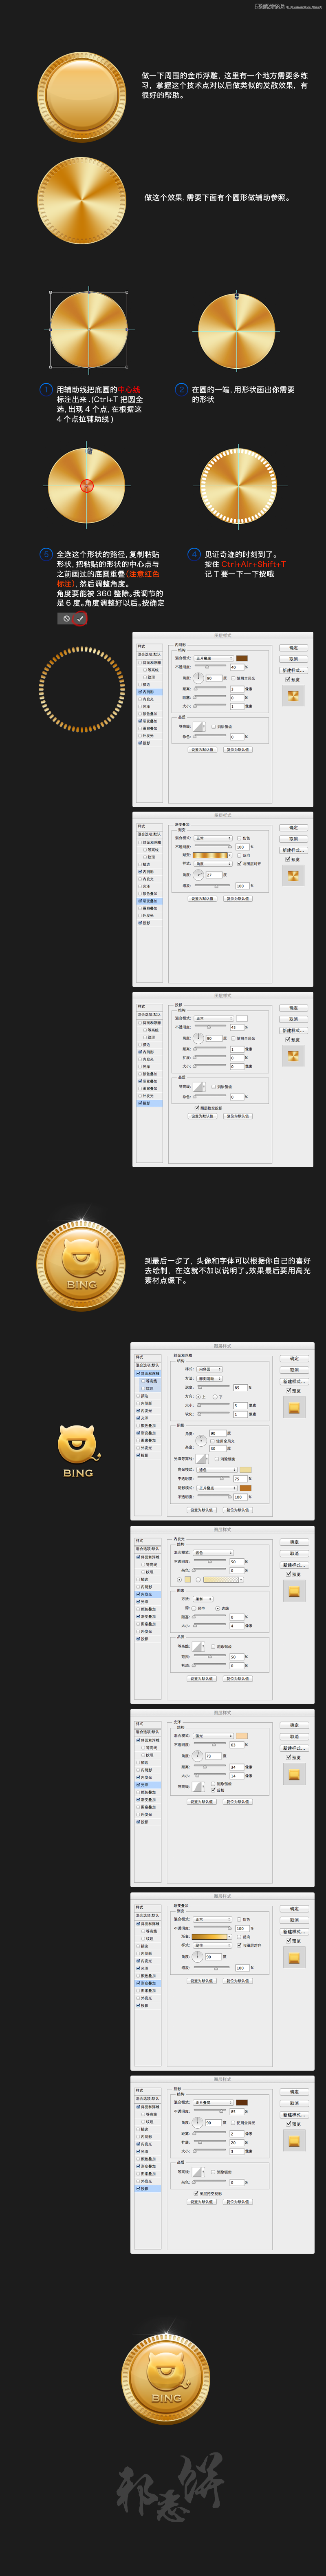Open 混合模式 dropdown in 光泽 dialog
Screen dimensions: 326x2576
click(x=213, y=1735)
